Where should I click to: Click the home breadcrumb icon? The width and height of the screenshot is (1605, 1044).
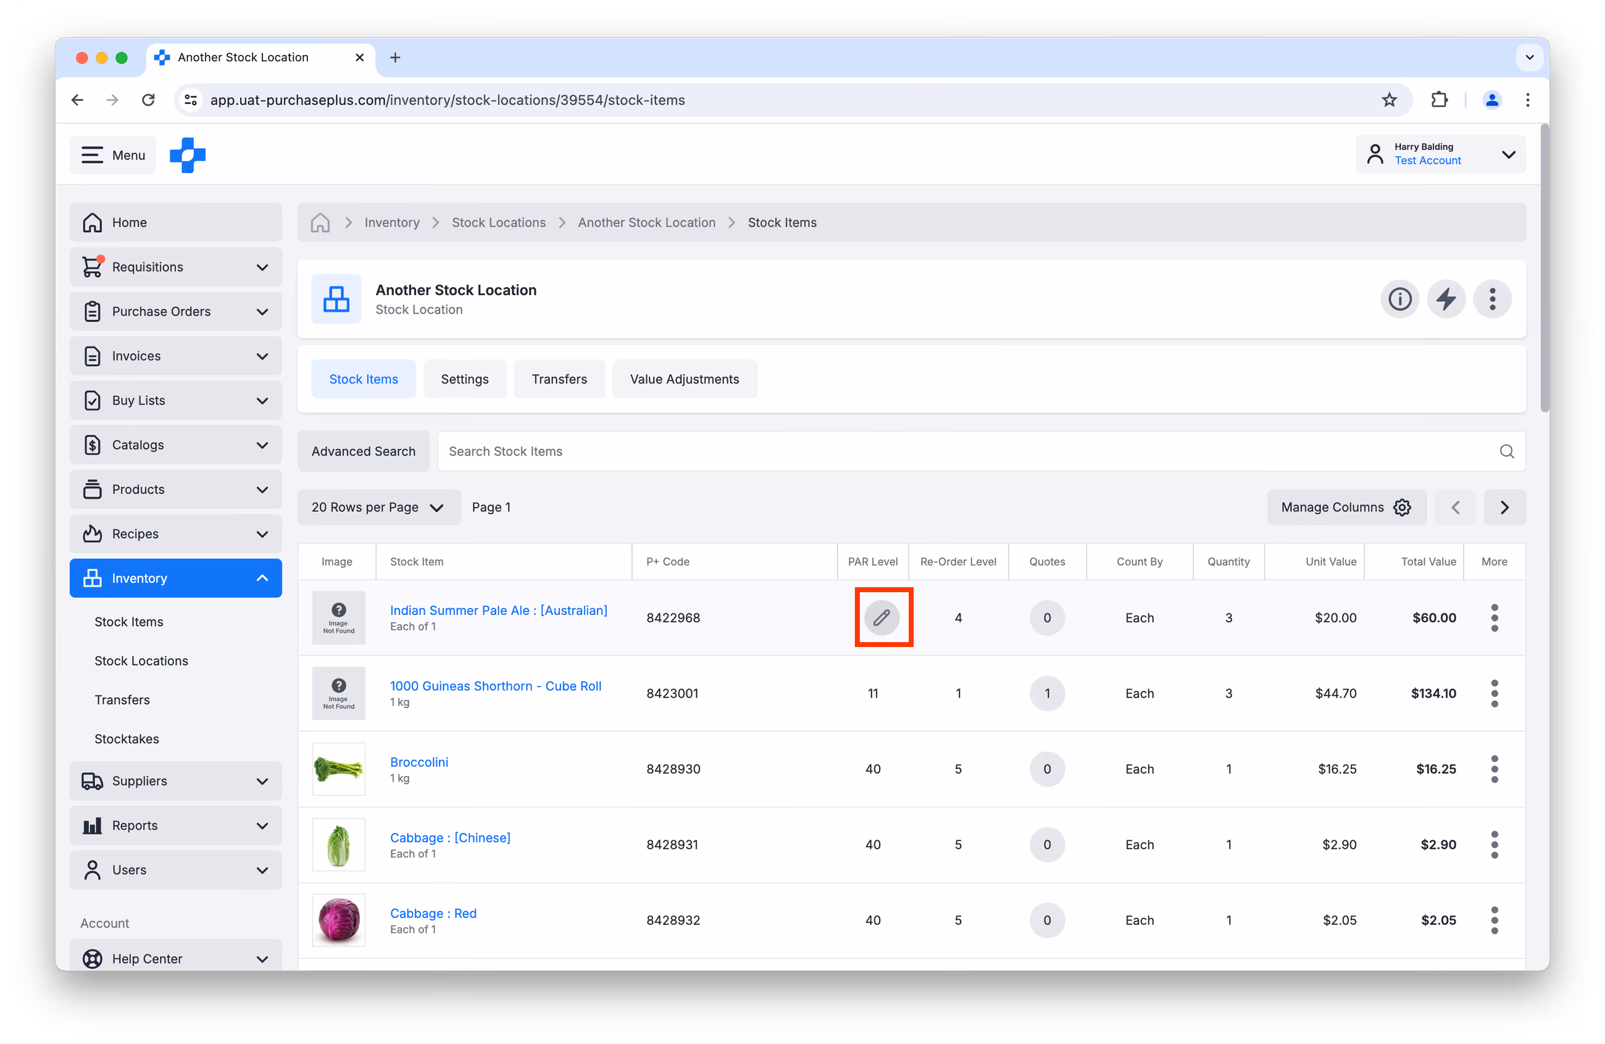click(320, 222)
